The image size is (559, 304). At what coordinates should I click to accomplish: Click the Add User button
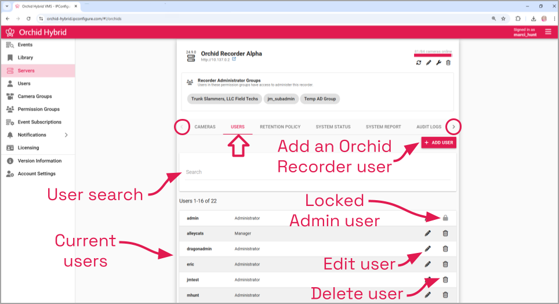tap(438, 142)
